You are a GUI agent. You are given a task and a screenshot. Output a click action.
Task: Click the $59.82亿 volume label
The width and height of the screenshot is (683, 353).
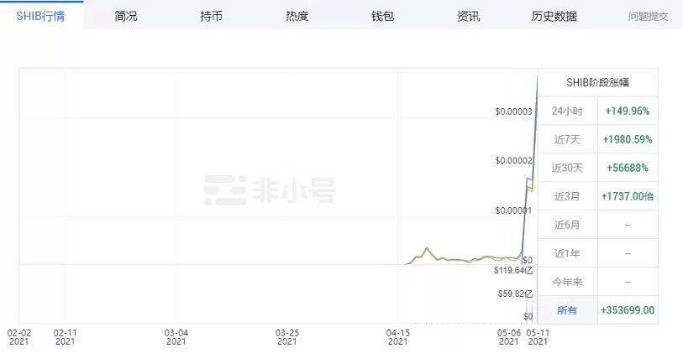515,293
